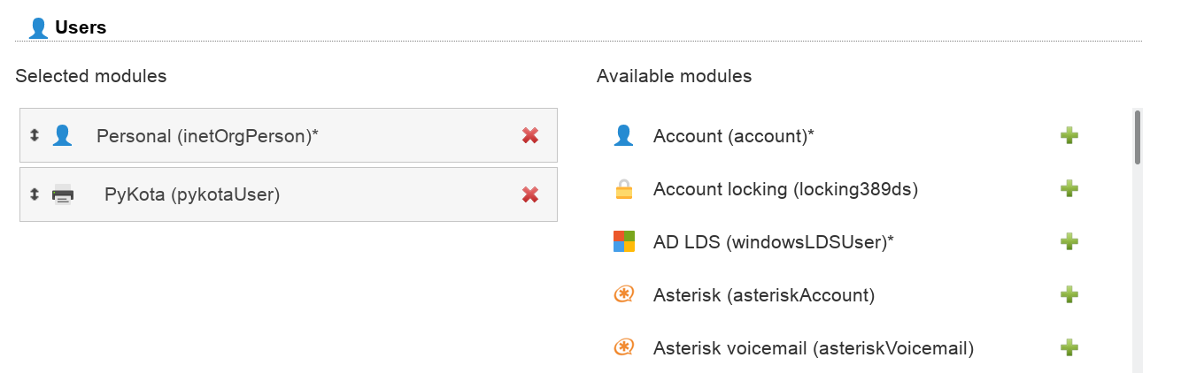Screen dimensions: 1181x373
Task: Click the Asterisk voicemail orange icon
Action: [x=624, y=347]
